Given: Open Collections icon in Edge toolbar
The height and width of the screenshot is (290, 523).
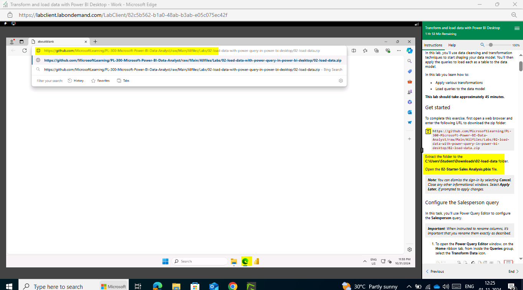Looking at the screenshot, I should pos(377,51).
